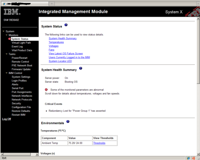This screenshot has height=160, width=200.
Task: Follow the System Locator LED link
Action: (60, 61)
